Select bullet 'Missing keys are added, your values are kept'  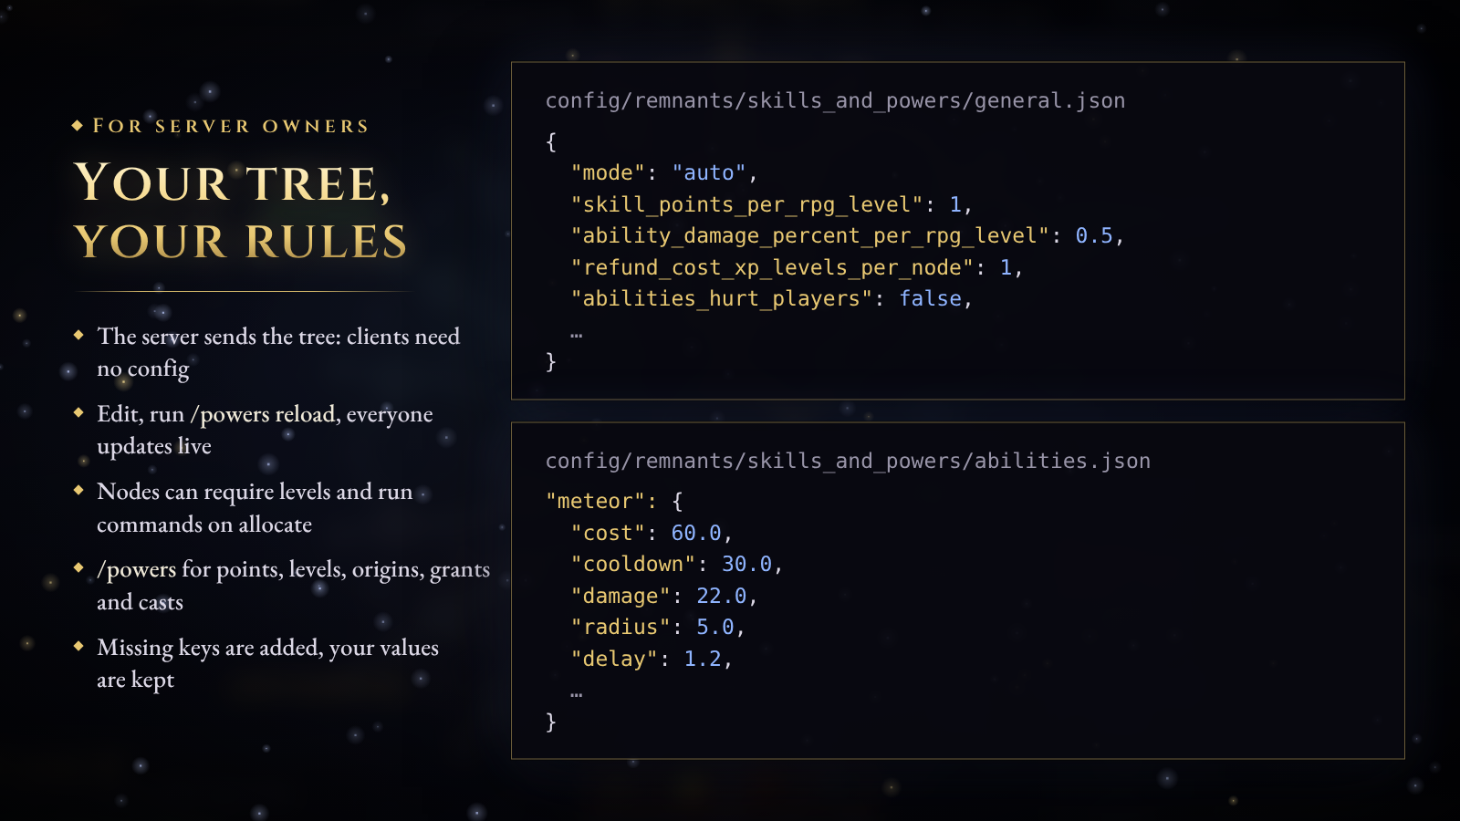tap(267, 663)
